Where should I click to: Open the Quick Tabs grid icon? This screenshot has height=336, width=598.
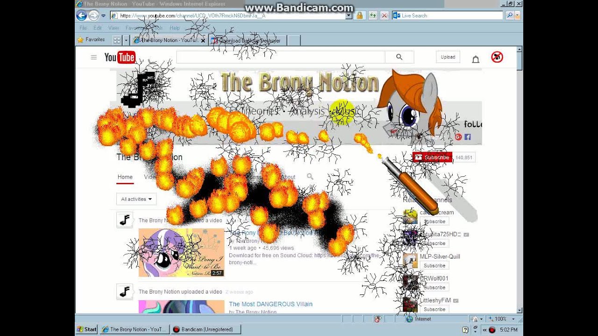tap(117, 40)
